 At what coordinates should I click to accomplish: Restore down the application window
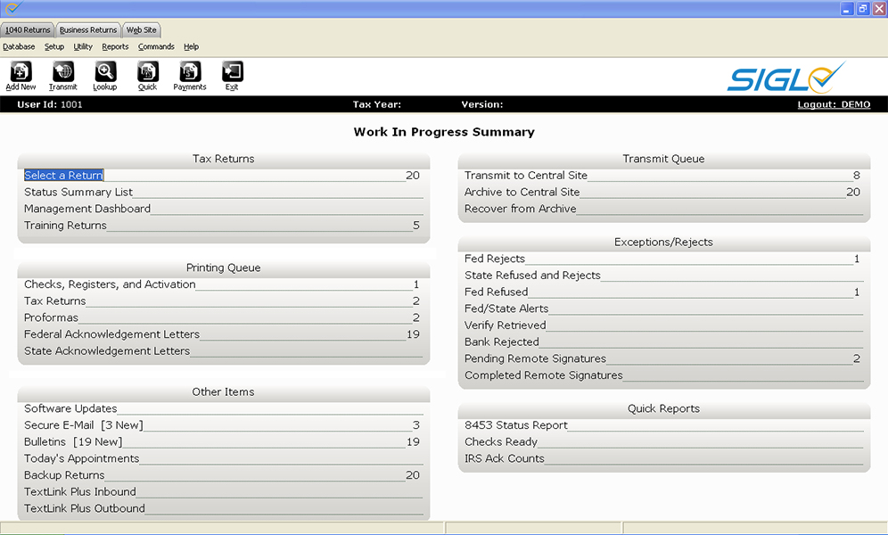pyautogui.click(x=862, y=9)
